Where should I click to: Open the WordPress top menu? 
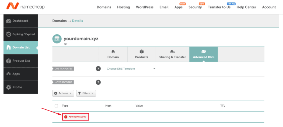pos(145,7)
